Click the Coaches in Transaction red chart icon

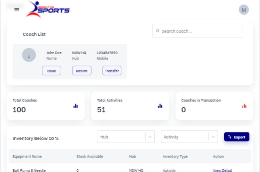click(244, 106)
